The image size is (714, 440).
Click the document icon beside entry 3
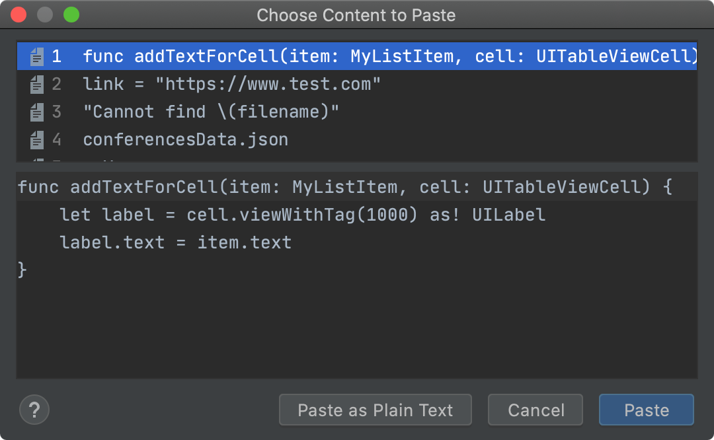[37, 112]
